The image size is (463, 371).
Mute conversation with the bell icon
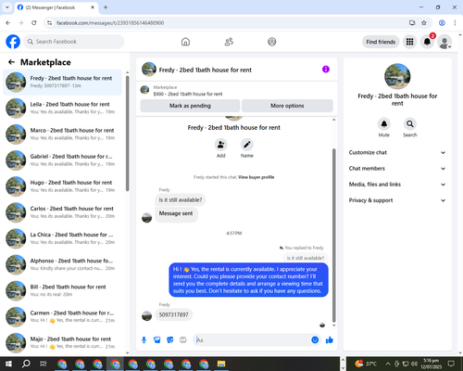click(x=384, y=124)
